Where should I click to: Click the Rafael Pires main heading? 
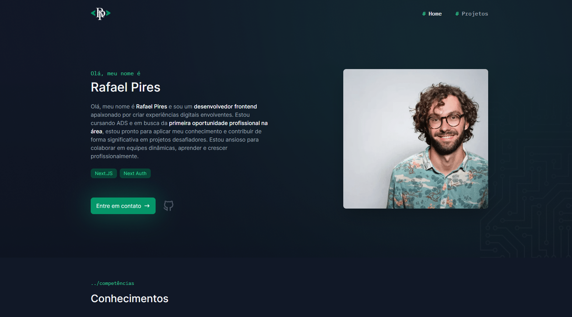pos(126,87)
